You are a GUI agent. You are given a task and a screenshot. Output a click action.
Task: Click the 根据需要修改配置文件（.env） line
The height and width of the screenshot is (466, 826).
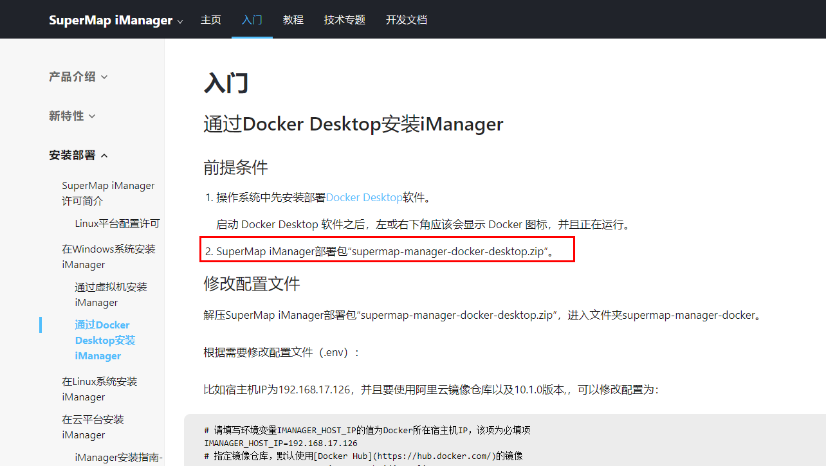[x=282, y=352]
